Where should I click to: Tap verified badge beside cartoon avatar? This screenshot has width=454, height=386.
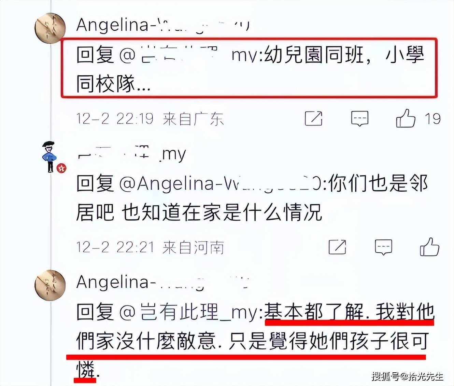[x=61, y=168]
